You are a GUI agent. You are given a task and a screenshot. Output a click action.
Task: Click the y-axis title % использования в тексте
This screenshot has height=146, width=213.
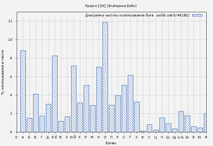[x=3, y=72]
